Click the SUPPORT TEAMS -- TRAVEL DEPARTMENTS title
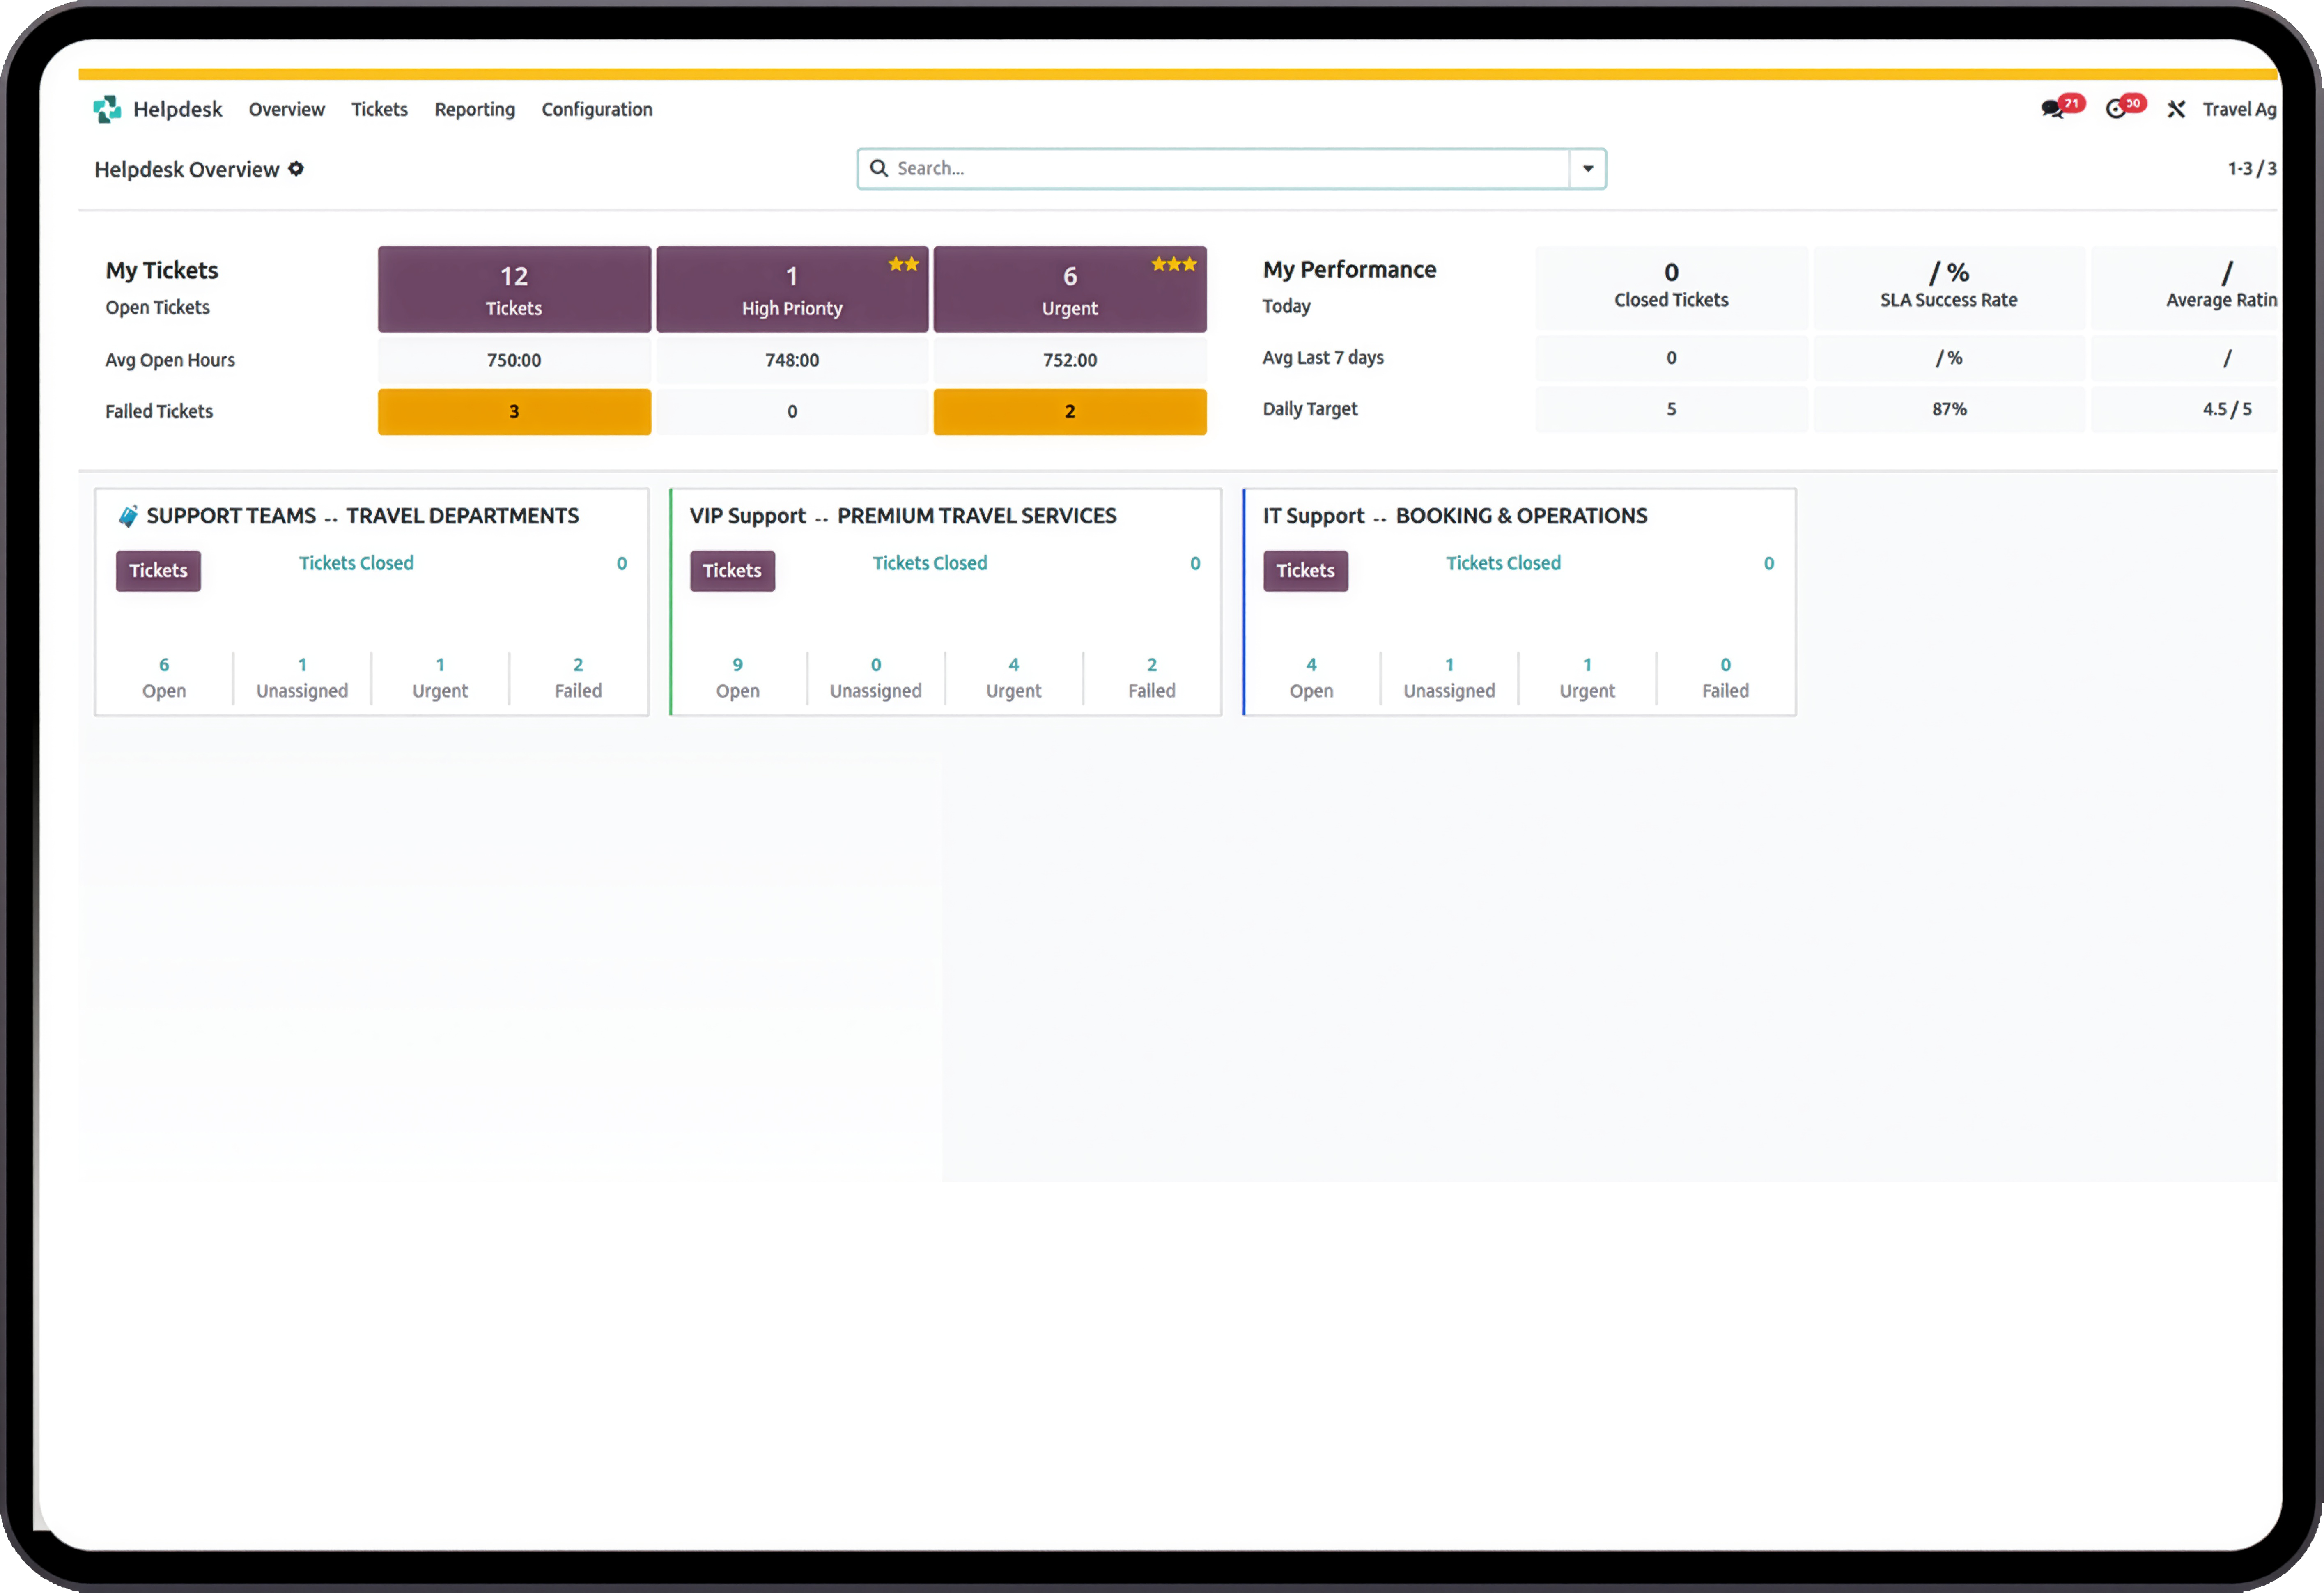Screen dimensions: 2324x1593 [x=363, y=516]
